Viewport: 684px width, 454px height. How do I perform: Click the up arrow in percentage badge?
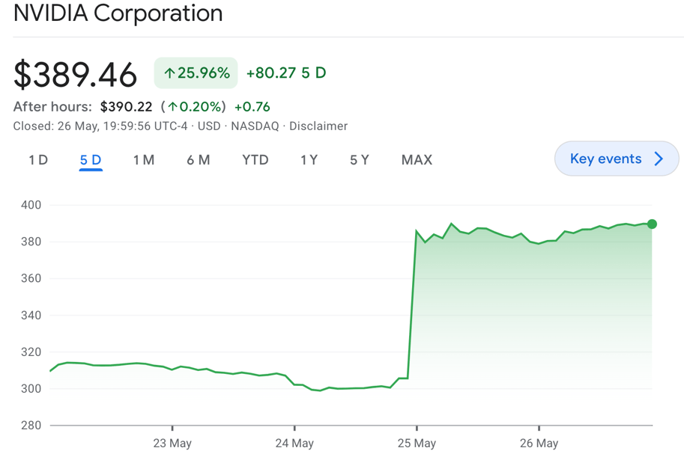click(169, 73)
